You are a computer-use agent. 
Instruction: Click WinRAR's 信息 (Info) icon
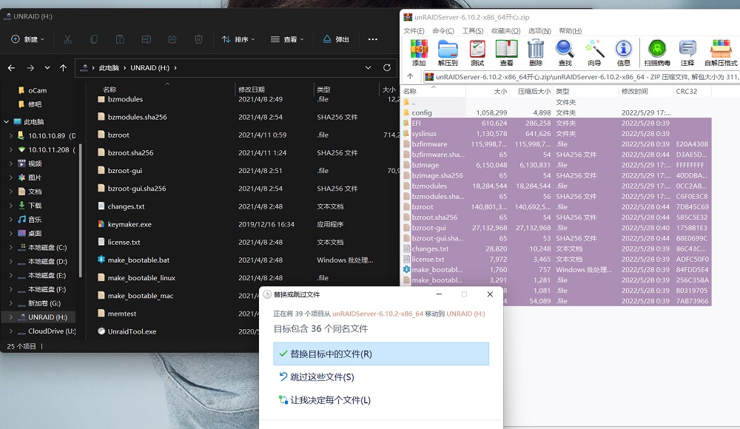[x=623, y=53]
